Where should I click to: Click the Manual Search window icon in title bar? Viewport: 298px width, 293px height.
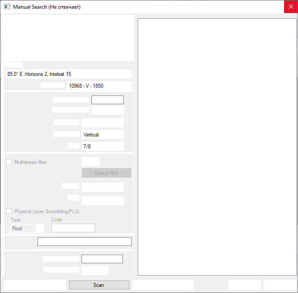(x=7, y=7)
